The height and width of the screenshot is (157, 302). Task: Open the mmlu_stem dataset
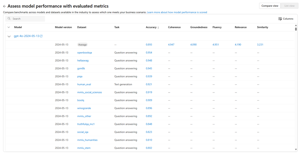coord(84,148)
